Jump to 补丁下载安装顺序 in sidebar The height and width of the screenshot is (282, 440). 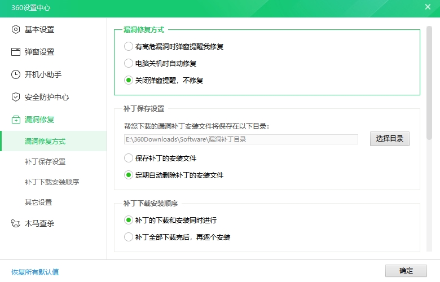[x=52, y=182]
